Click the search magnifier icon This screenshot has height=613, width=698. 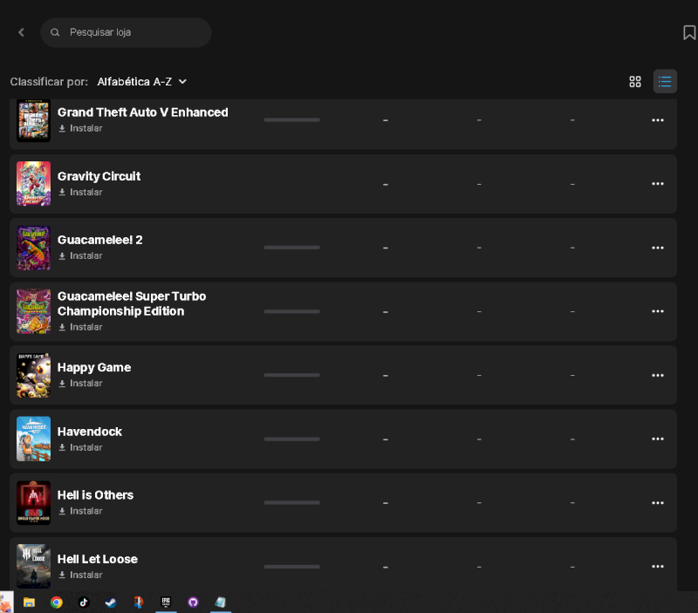click(x=55, y=32)
